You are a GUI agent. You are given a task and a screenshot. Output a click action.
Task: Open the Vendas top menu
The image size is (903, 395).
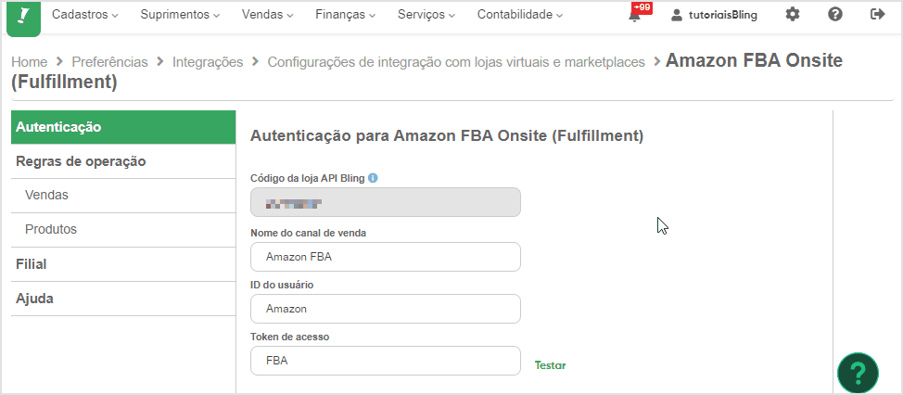point(267,15)
